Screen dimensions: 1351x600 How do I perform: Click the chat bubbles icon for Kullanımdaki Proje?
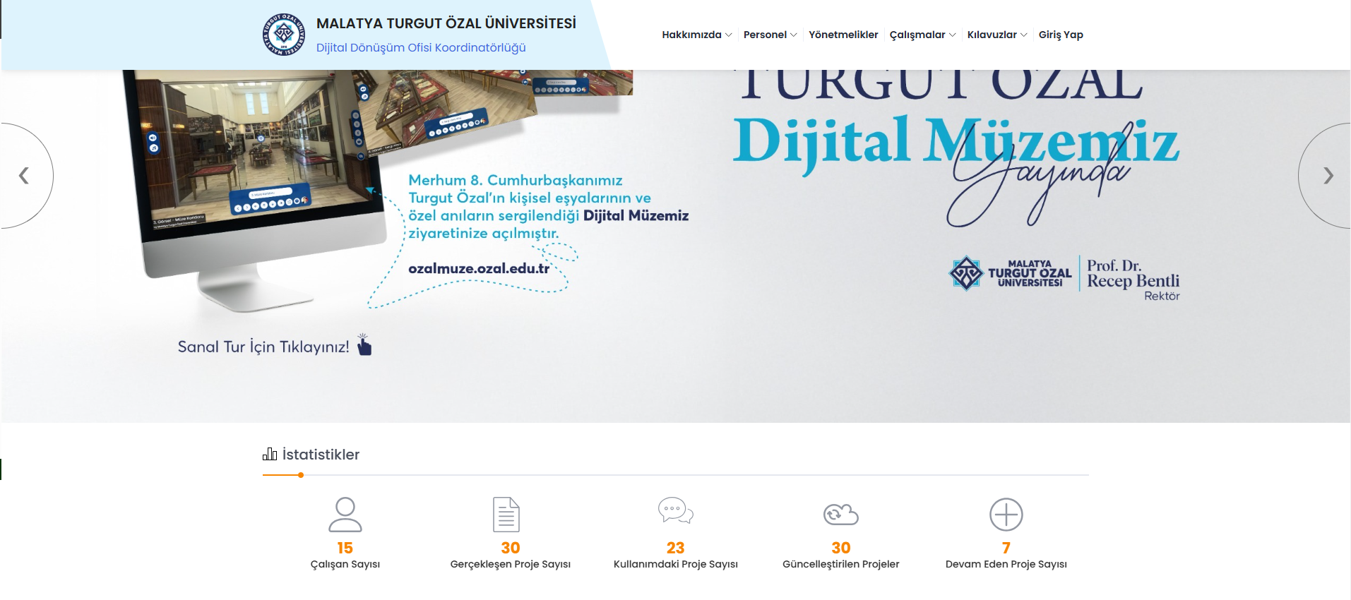[676, 510]
